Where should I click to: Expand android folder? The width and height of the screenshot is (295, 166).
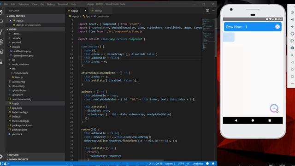point(17,42)
